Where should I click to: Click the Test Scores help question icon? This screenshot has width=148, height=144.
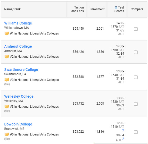point(116,7)
